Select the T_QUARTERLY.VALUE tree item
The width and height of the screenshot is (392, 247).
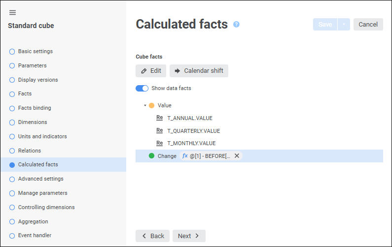click(x=193, y=131)
